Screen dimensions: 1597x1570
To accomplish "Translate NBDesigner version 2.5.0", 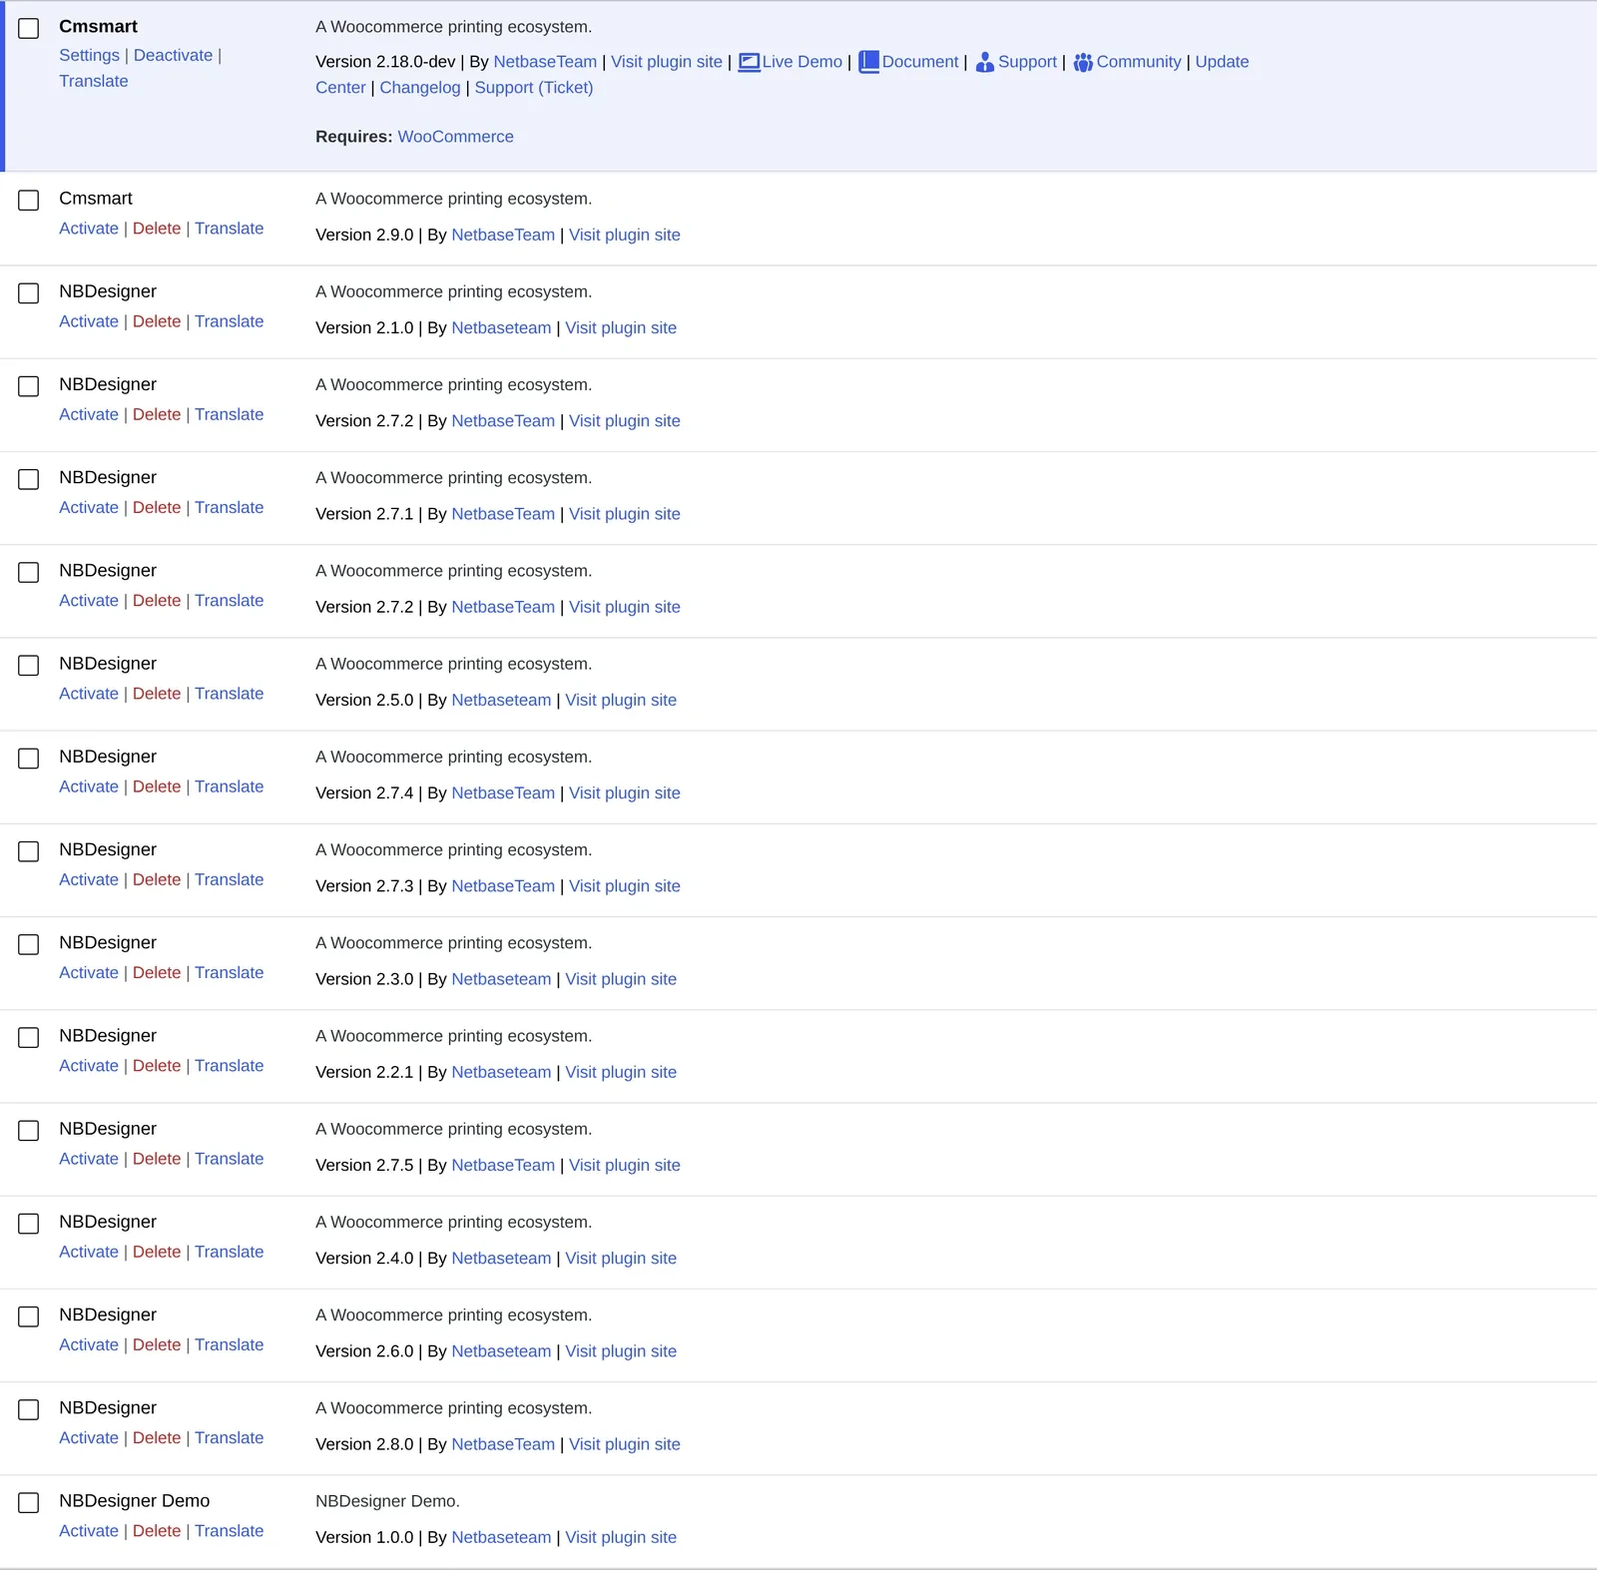I will pos(230,694).
